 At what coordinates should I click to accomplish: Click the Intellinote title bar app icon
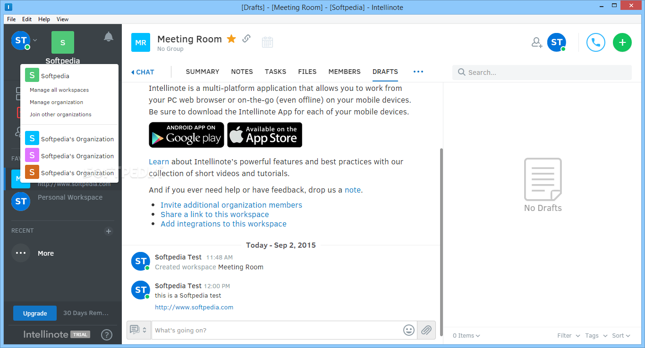[x=8, y=7]
